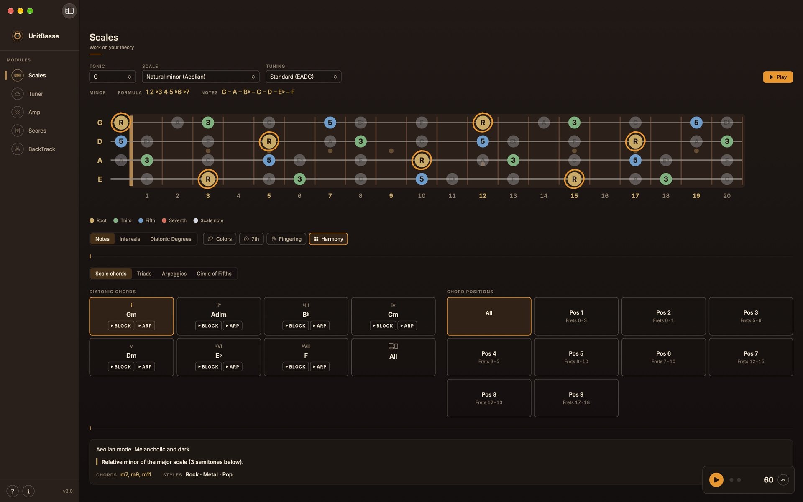Open the Scales module icon
This screenshot has height=502, width=803.
coord(18,75)
